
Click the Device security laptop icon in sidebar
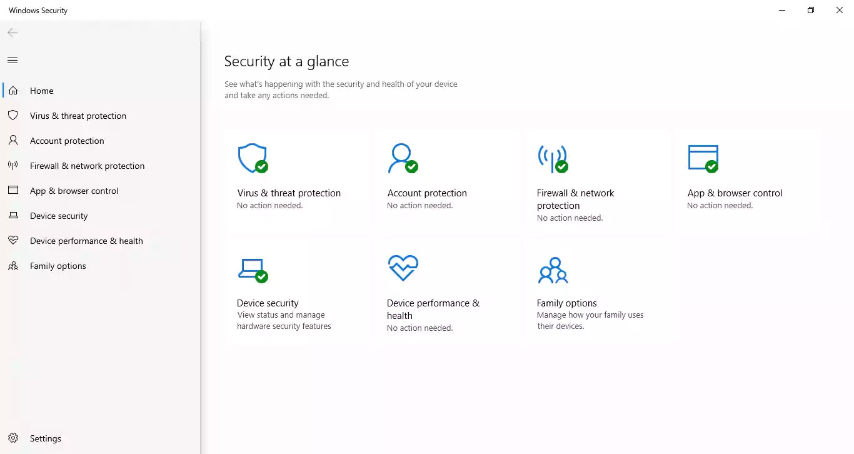(x=13, y=216)
